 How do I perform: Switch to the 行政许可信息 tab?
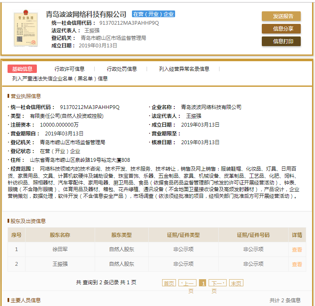tap(69, 69)
